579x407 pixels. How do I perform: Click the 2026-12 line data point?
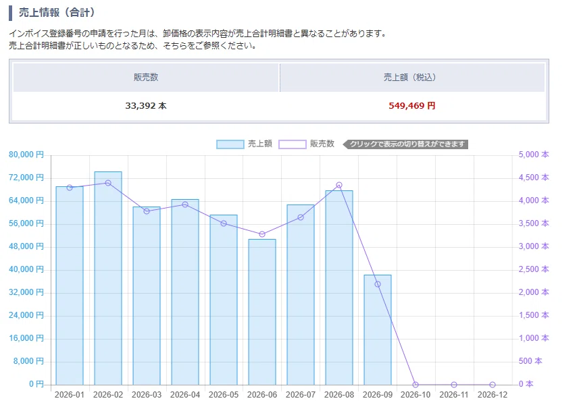493,385
